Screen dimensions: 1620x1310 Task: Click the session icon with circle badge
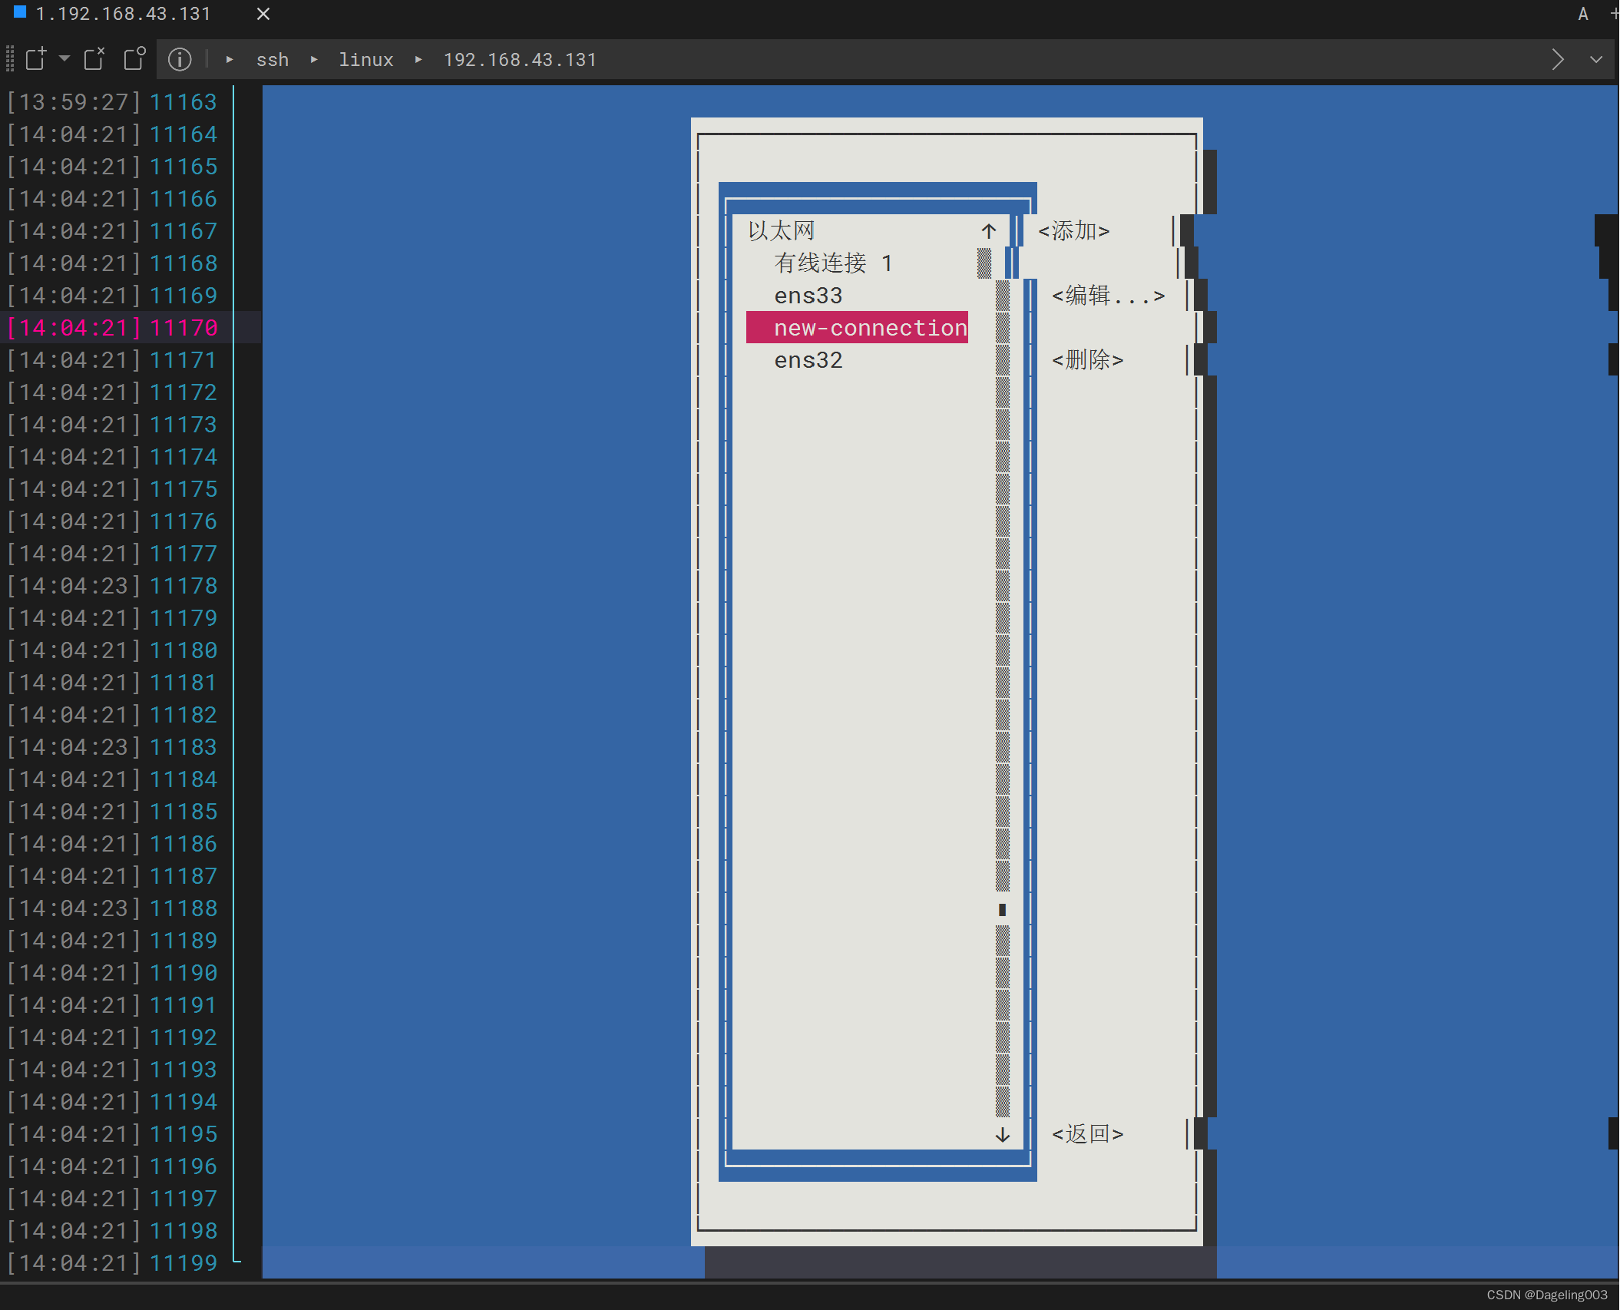pos(134,59)
